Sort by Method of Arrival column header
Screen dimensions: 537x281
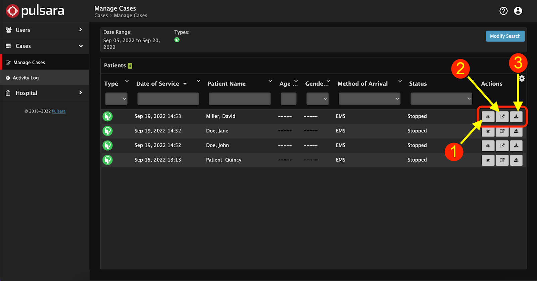point(362,84)
